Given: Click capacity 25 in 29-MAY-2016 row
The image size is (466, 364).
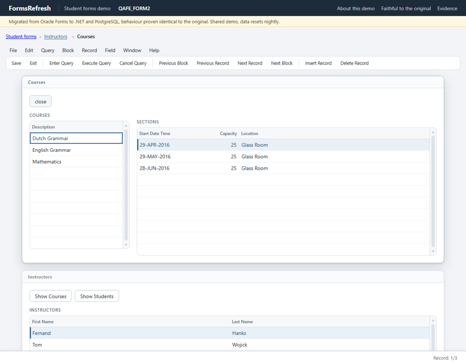Looking at the screenshot, I should click(x=234, y=157).
